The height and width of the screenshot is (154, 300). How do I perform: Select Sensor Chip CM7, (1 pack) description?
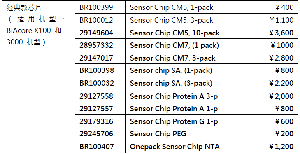pyautogui.click(x=174, y=45)
